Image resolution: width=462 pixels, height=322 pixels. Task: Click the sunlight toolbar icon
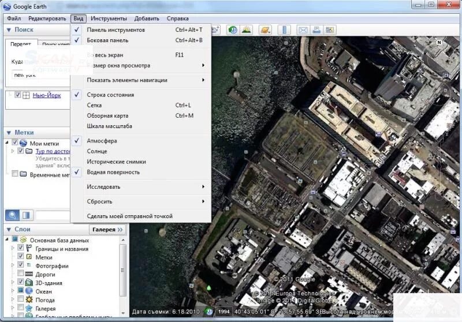[247, 30]
